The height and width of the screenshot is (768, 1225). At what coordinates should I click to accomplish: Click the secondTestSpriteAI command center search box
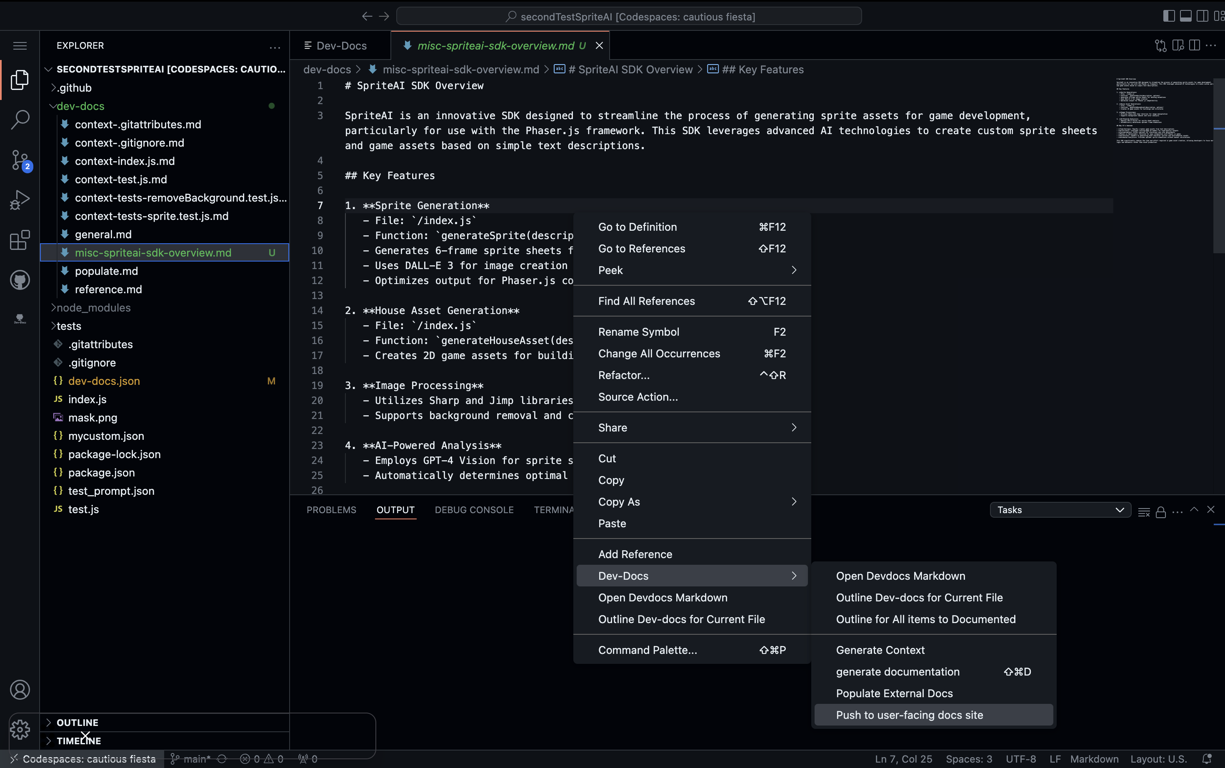628,16
